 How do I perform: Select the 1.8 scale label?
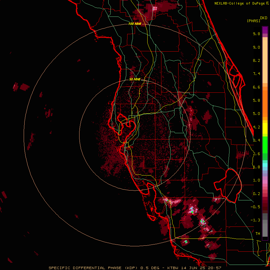point(256,167)
